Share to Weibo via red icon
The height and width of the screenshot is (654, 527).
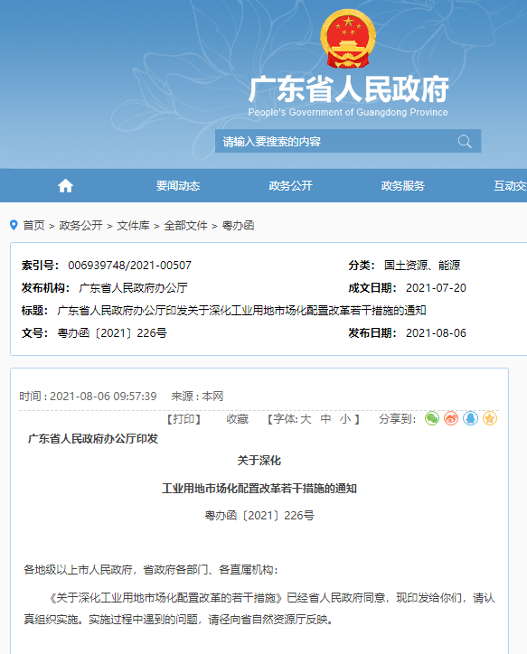tap(451, 418)
